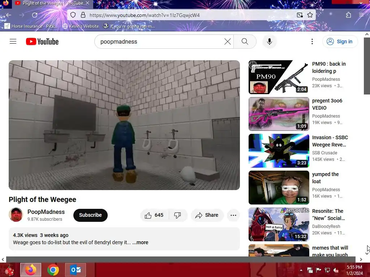Viewport: 370px width, 277px height.
Task: Open PM90 video thumbnail
Action: [279, 77]
